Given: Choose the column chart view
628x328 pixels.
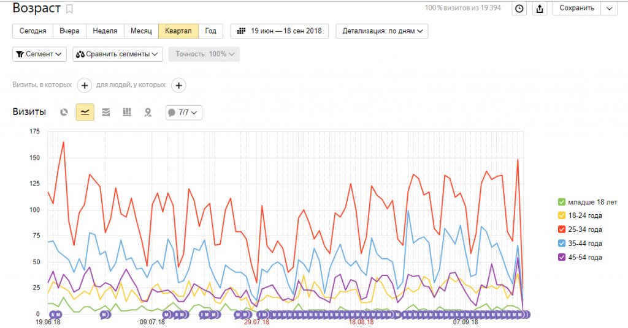Looking at the screenshot, I should click(127, 112).
